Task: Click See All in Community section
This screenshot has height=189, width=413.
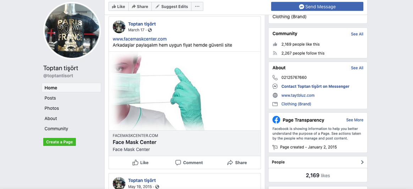Action: pos(357,34)
